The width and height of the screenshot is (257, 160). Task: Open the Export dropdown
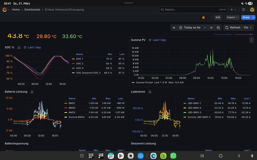tap(233, 17)
